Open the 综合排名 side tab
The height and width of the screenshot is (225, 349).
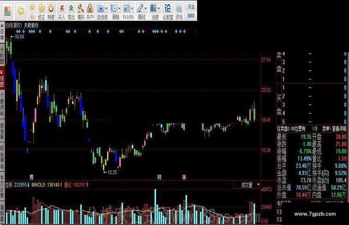[x=2, y=157]
